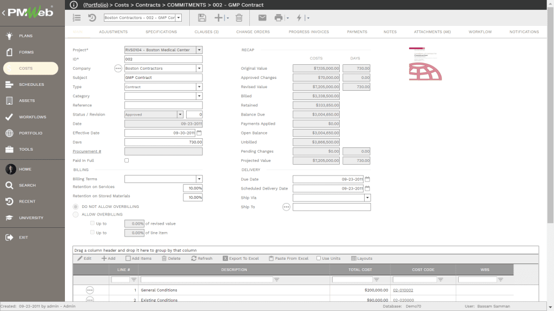The height and width of the screenshot is (311, 554).
Task: Click Refresh in grid toolbar
Action: pyautogui.click(x=202, y=259)
